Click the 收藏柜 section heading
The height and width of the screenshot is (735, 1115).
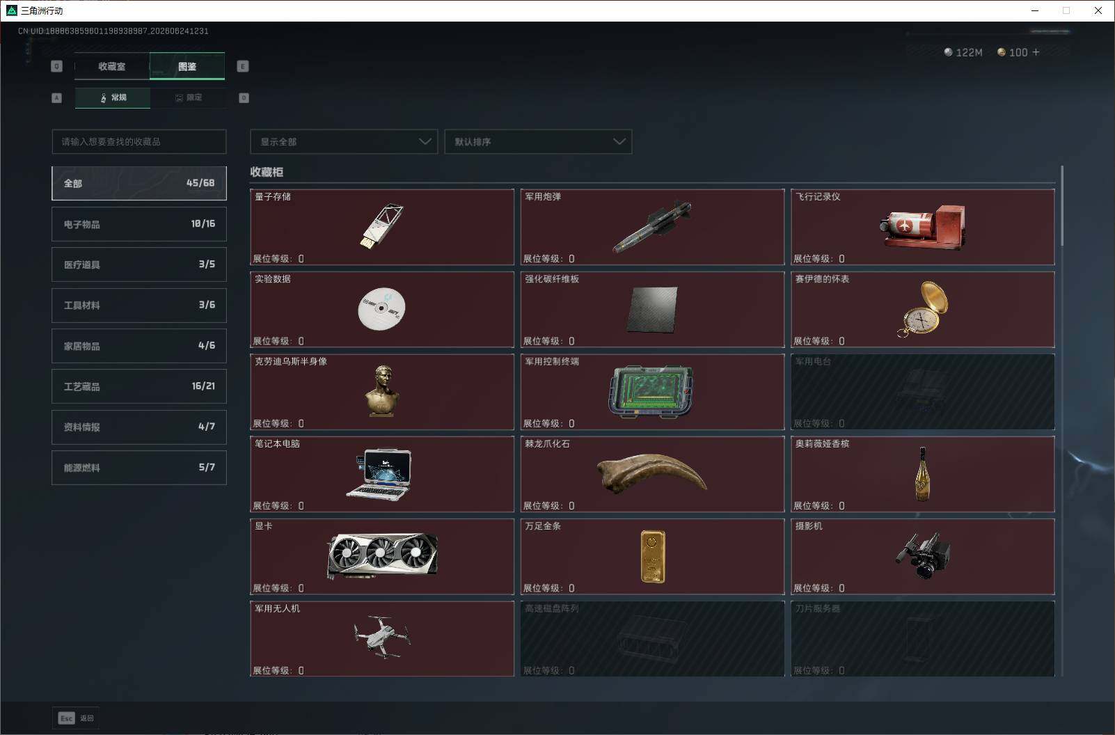point(267,172)
